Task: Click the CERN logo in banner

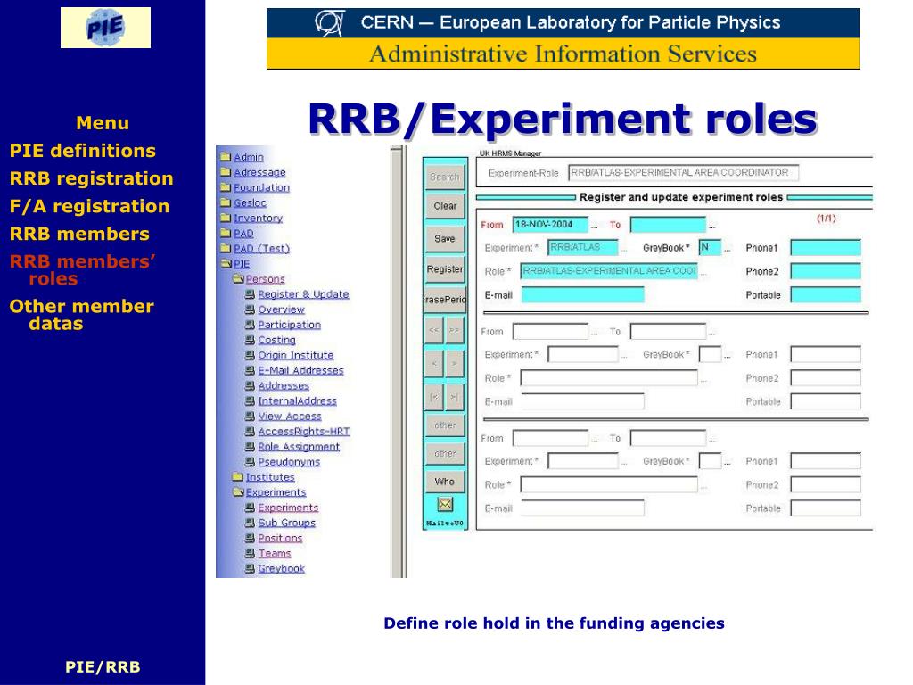Action: click(330, 23)
